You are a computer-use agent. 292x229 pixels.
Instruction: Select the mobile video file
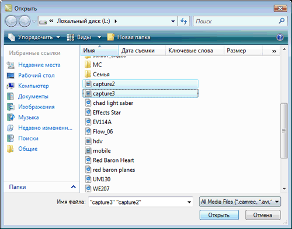click(102, 150)
